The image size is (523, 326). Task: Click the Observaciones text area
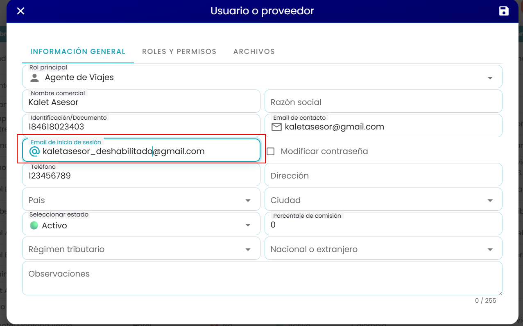[x=262, y=278]
